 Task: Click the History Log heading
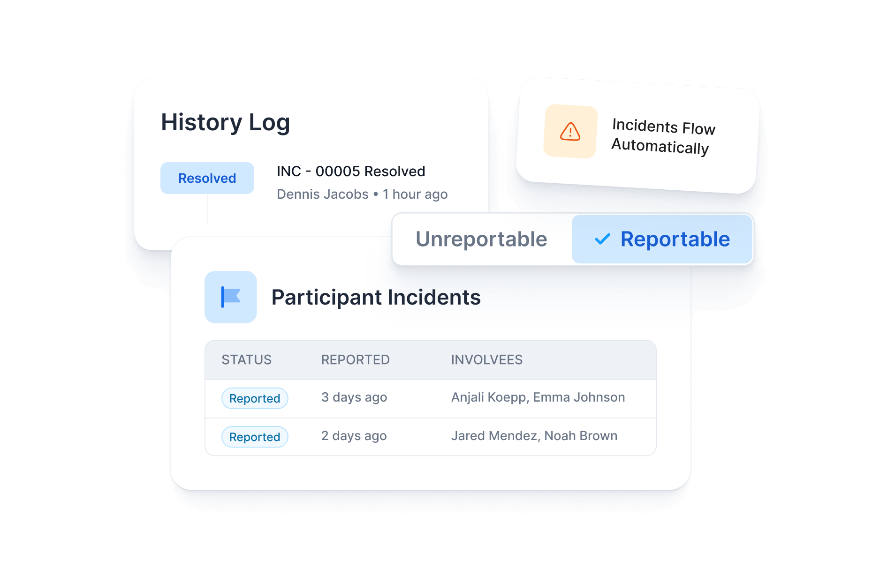pyautogui.click(x=225, y=122)
